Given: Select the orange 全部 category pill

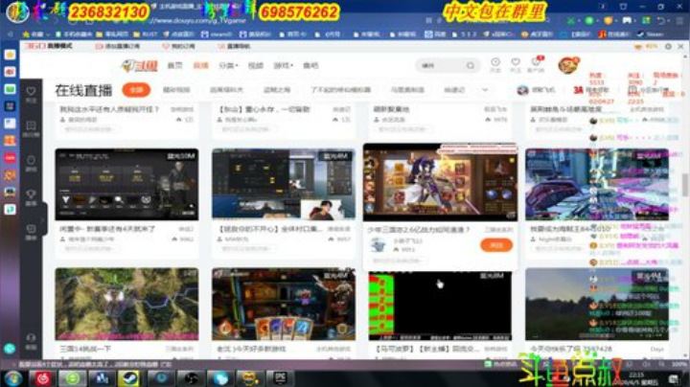Looking at the screenshot, I should [136, 90].
